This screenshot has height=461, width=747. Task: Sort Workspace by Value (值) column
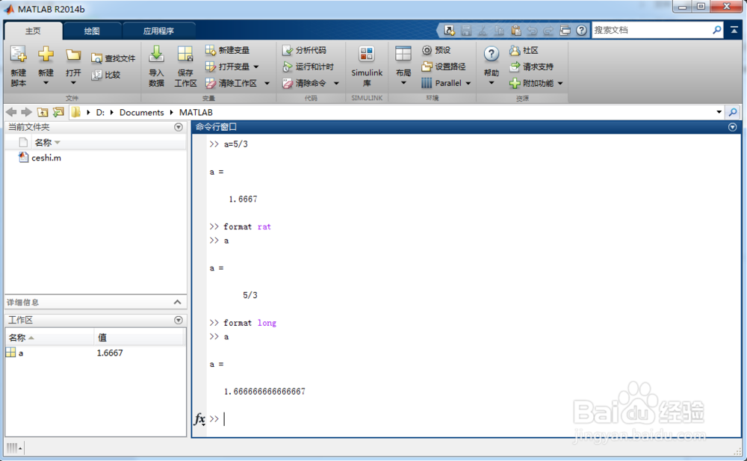point(138,338)
